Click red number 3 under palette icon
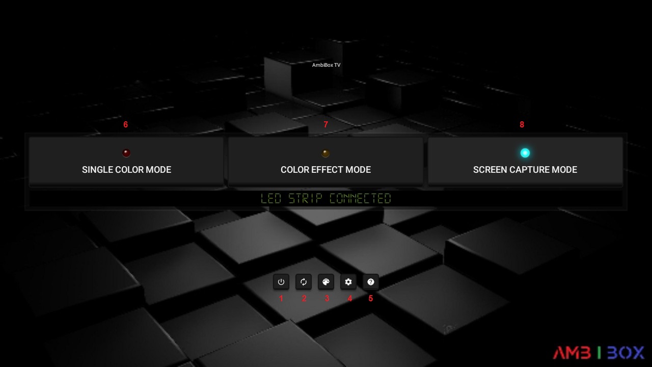This screenshot has width=652, height=367. pos(327,298)
